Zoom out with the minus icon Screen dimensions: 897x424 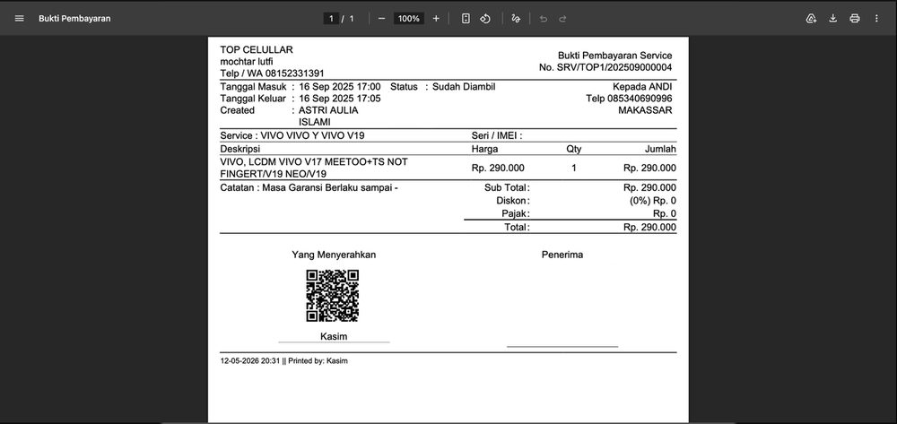381,18
